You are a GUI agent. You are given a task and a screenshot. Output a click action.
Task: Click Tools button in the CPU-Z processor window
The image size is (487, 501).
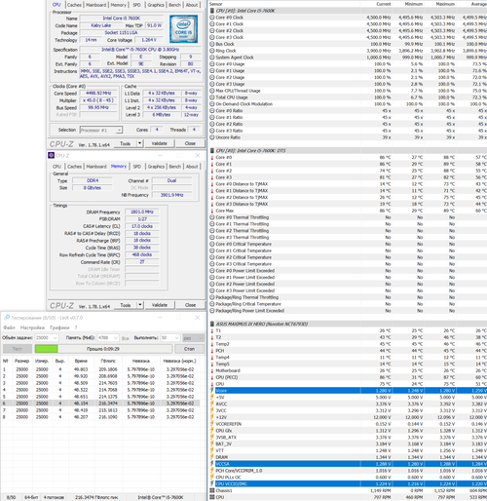126,143
